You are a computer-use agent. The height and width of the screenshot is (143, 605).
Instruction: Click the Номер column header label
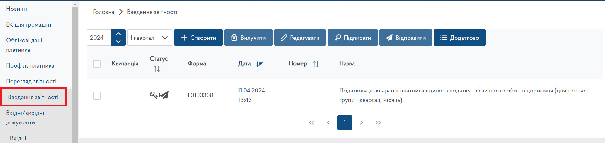point(298,63)
